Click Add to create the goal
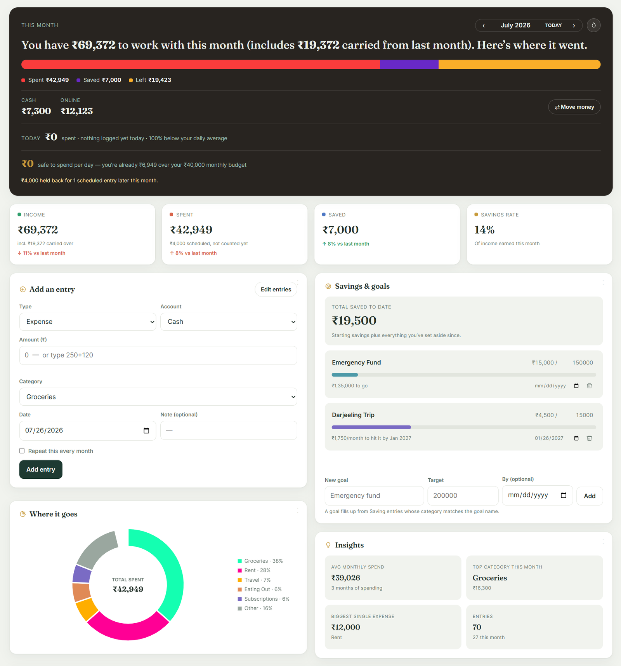The image size is (621, 666). pos(590,496)
